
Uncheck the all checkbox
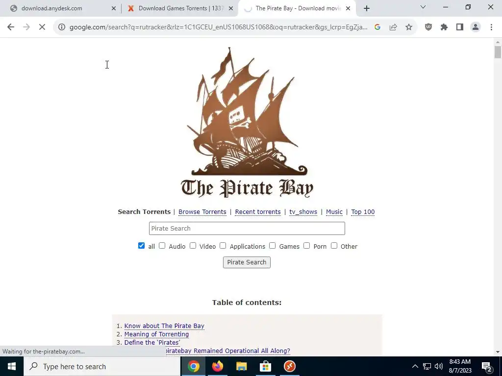[x=141, y=246]
